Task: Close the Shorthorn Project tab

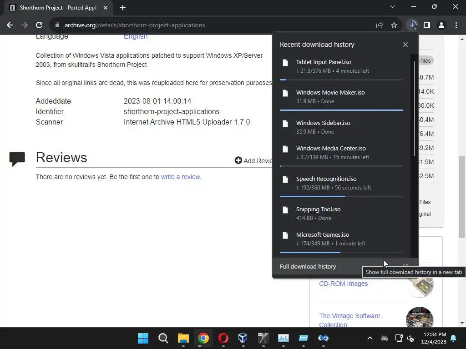Action: pyautogui.click(x=106, y=8)
